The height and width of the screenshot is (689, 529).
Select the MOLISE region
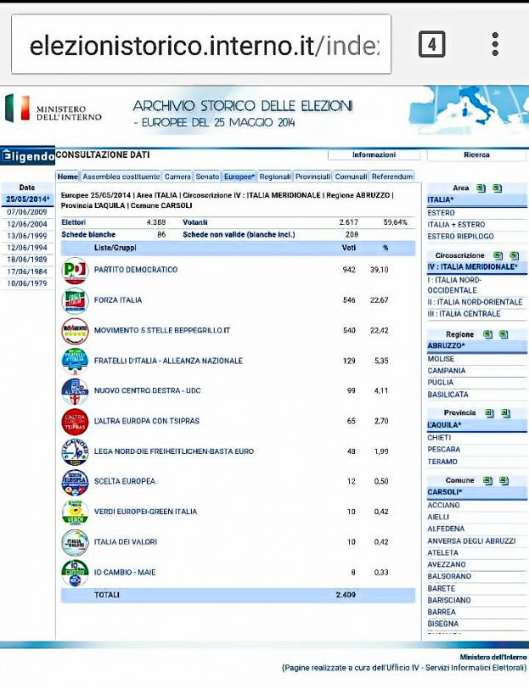pyautogui.click(x=441, y=359)
